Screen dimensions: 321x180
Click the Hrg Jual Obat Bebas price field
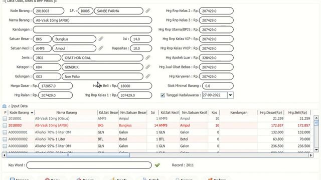coord(216,67)
